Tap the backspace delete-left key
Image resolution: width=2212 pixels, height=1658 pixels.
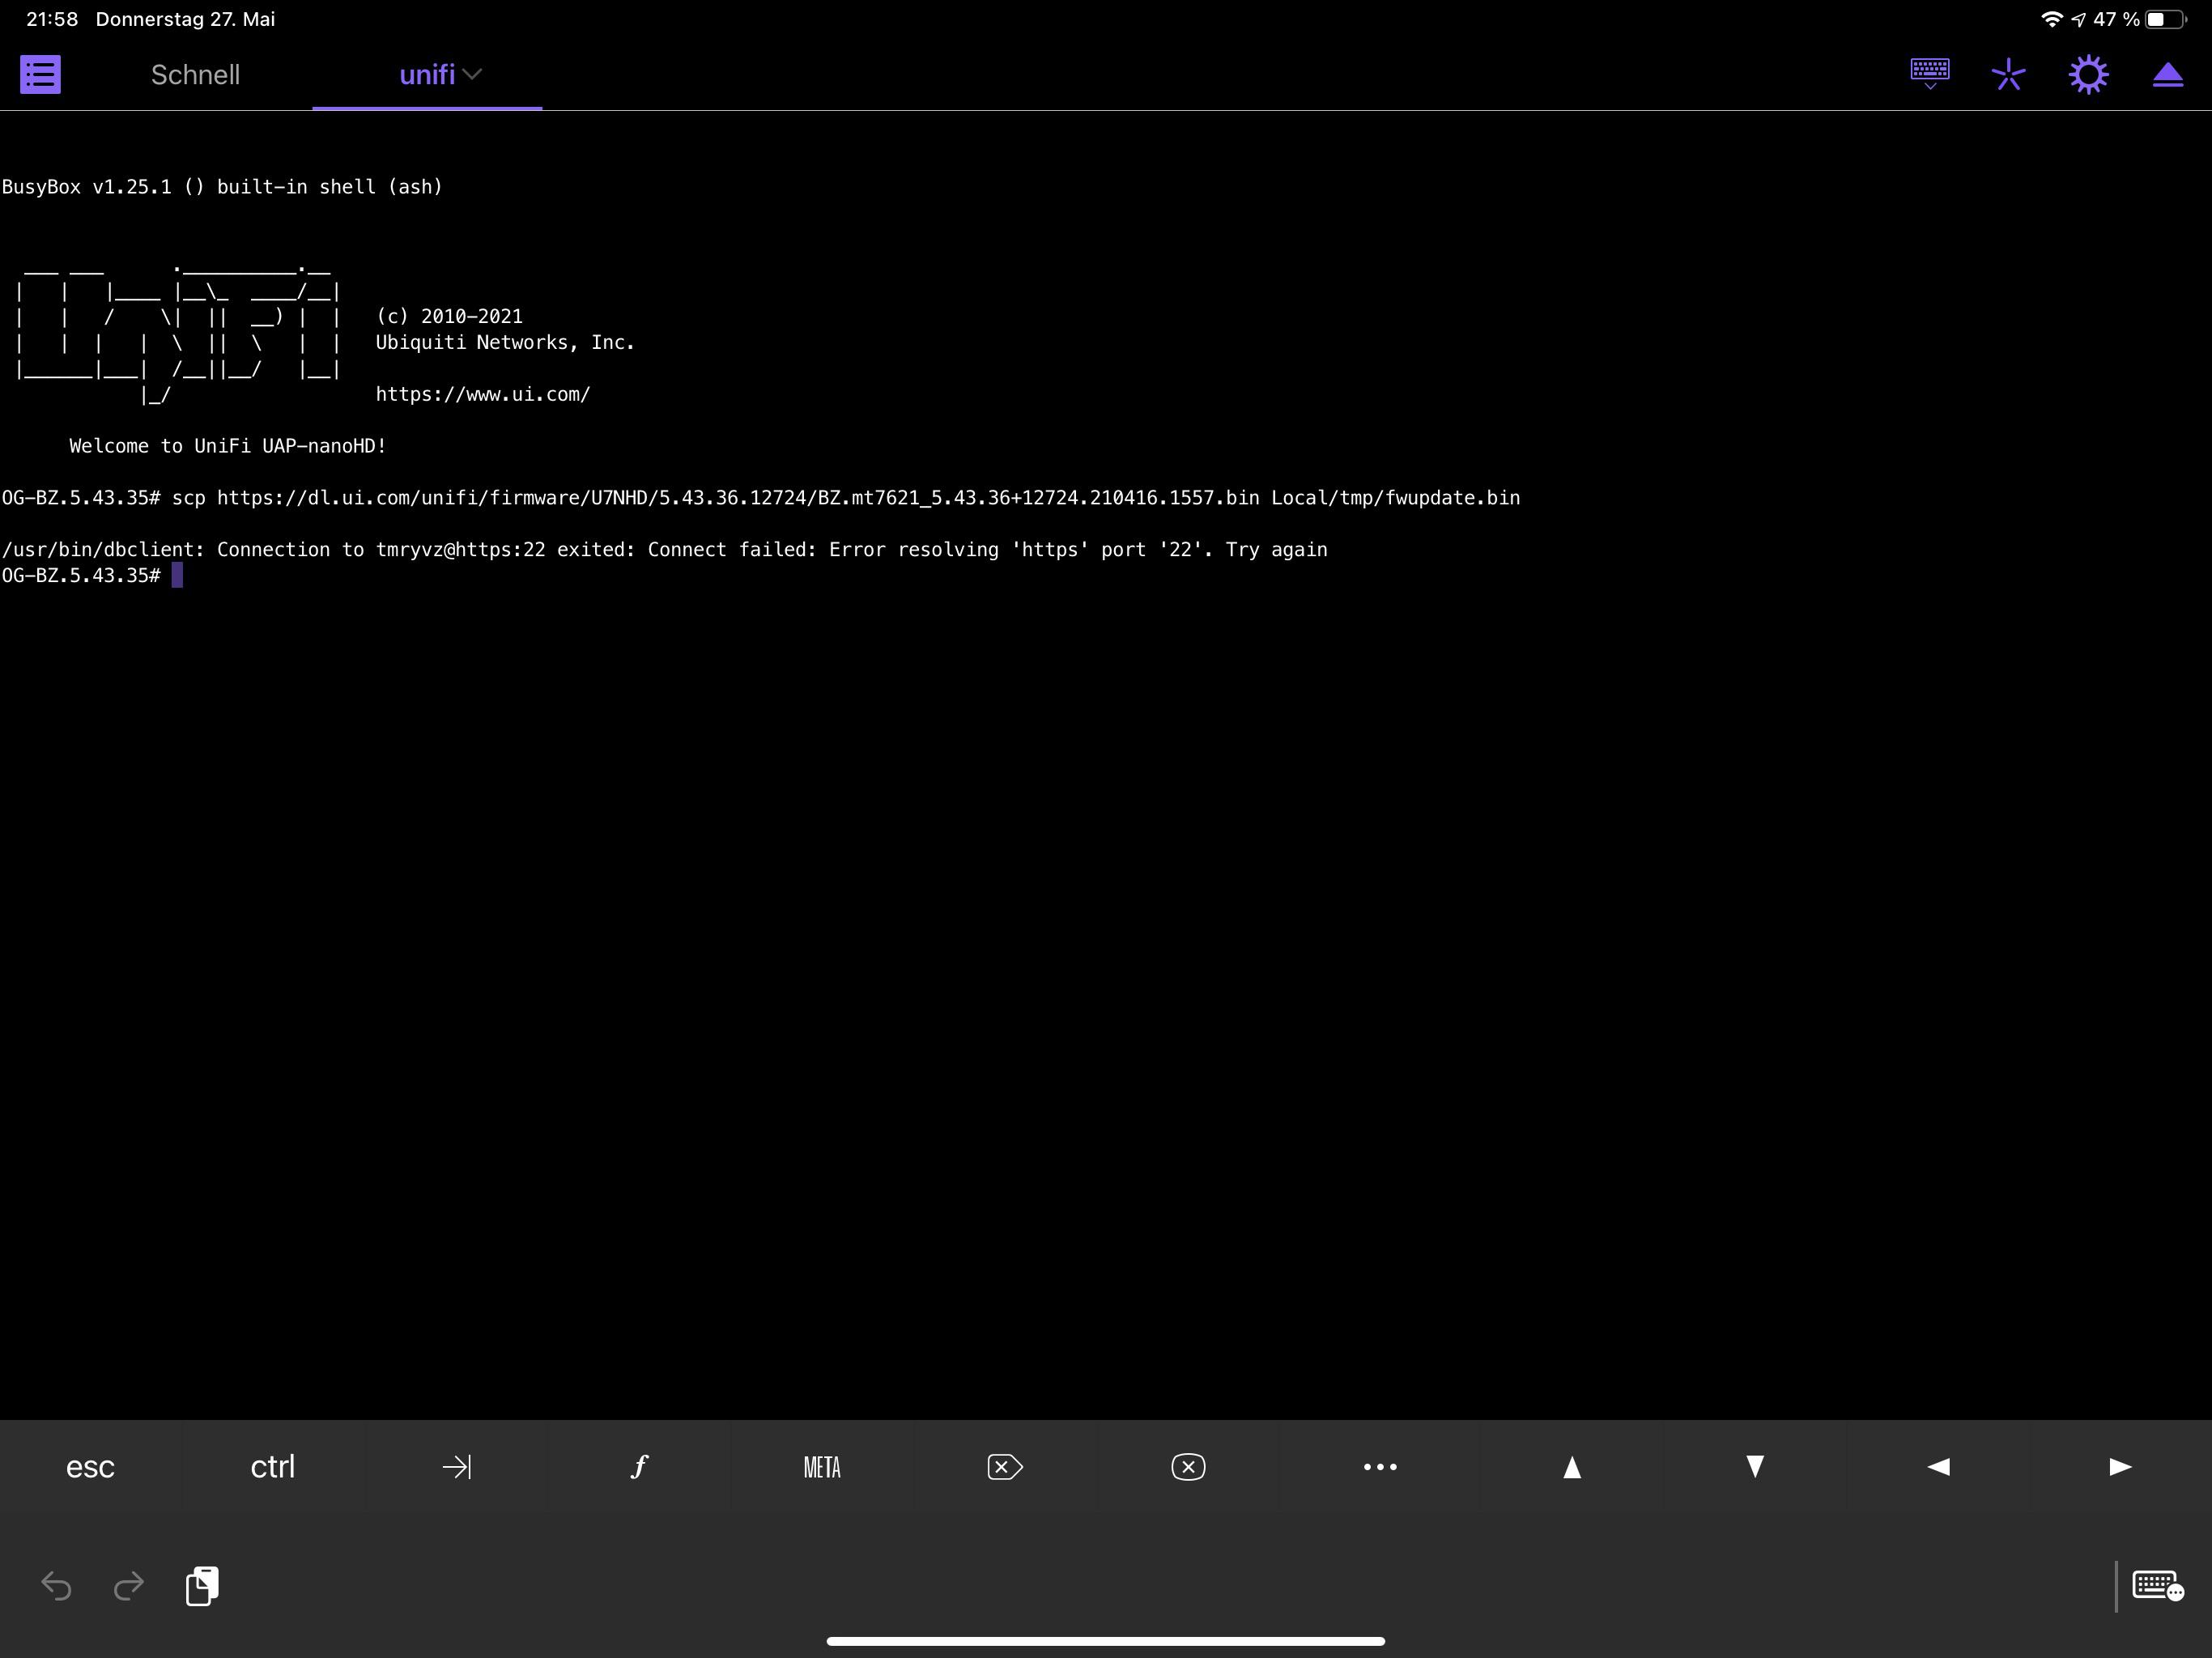click(1004, 1467)
